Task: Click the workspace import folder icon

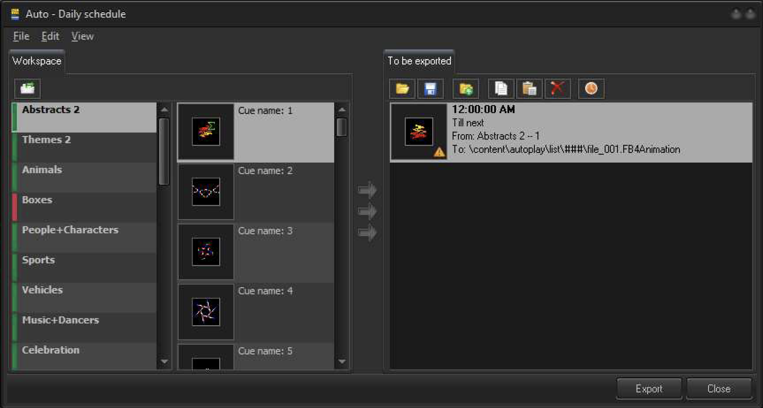Action: (27, 88)
